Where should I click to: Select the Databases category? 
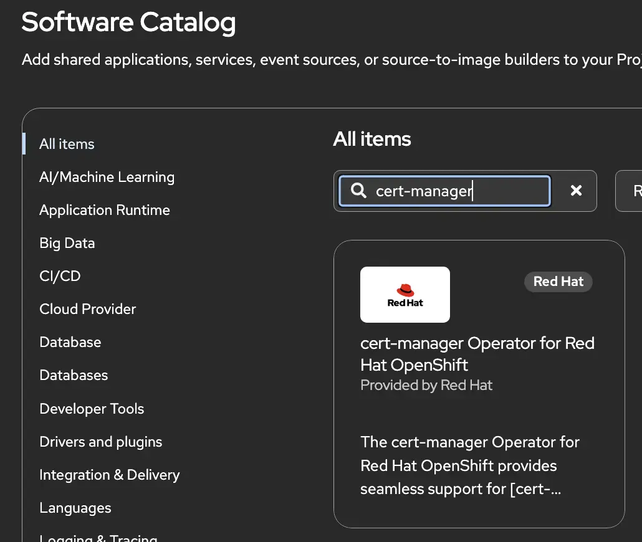74,376
